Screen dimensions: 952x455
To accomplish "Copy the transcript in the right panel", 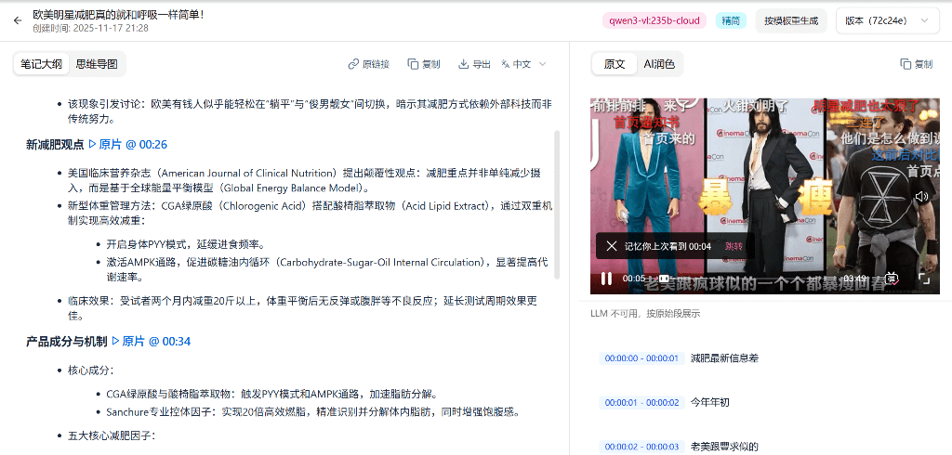I will tap(916, 64).
